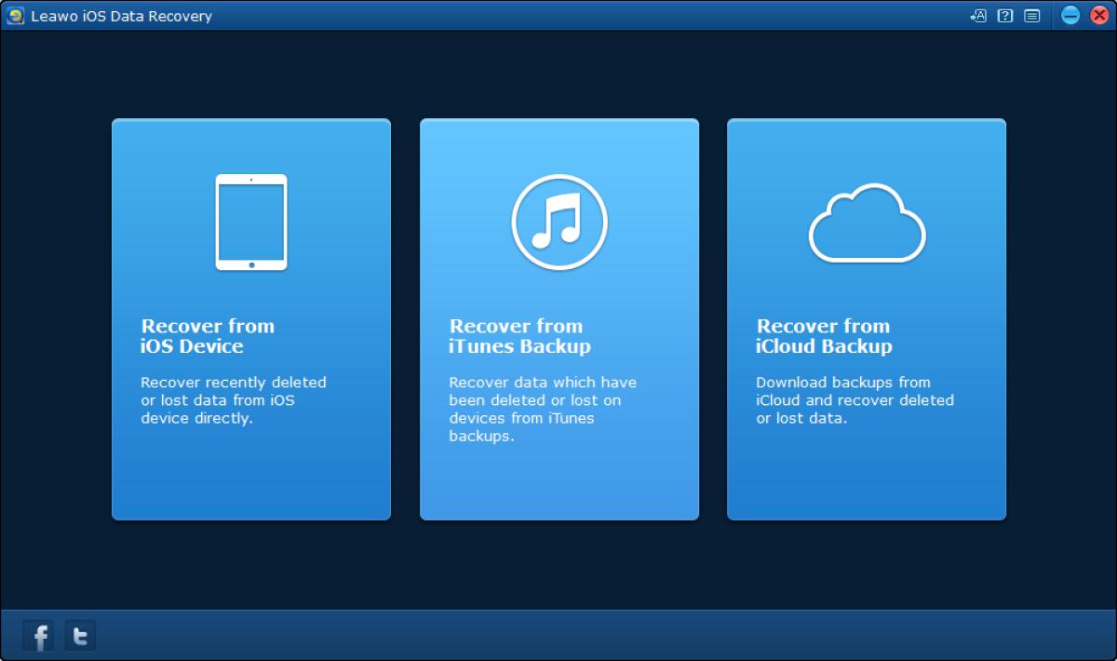This screenshot has height=661, width=1117.
Task: Select Recover from iOS Device mode
Action: (250, 317)
